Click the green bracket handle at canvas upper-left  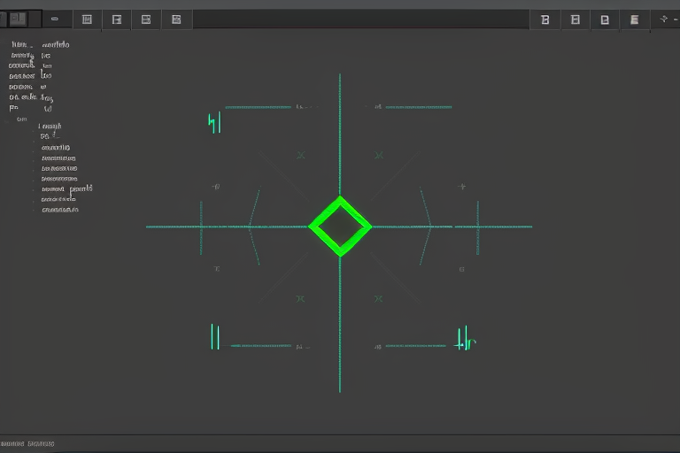click(213, 122)
